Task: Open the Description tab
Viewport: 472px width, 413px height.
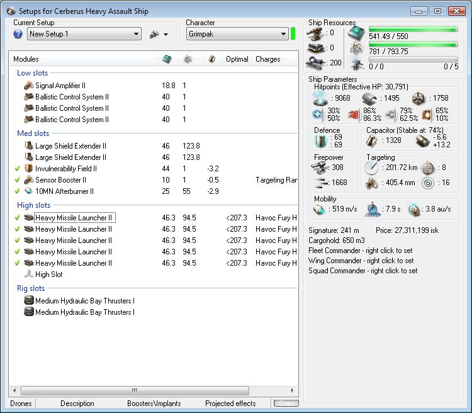Action: (77, 404)
